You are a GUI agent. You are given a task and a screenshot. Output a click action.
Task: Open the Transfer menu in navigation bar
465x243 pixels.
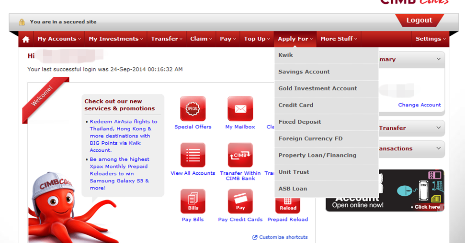[x=167, y=39]
